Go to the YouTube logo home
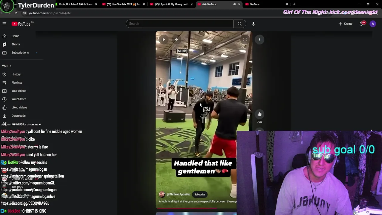 tap(21, 24)
